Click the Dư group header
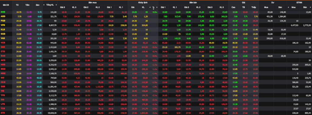The width and height of the screenshot is (312, 115). [273, 2]
